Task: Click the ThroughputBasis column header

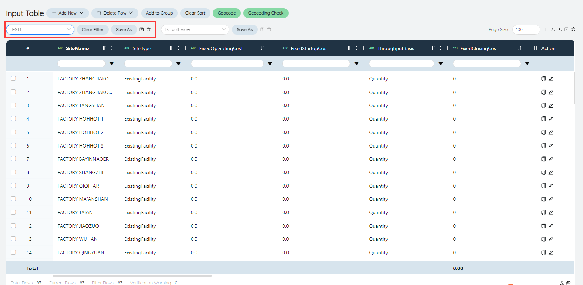Action: tap(395, 48)
